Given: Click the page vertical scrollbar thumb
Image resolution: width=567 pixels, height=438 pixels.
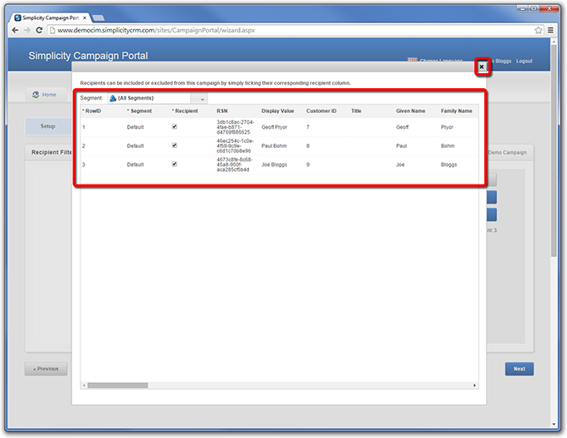Looking at the screenshot, I should (x=554, y=150).
